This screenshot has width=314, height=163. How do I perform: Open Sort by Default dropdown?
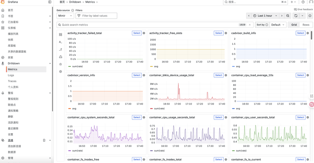tap(278, 25)
